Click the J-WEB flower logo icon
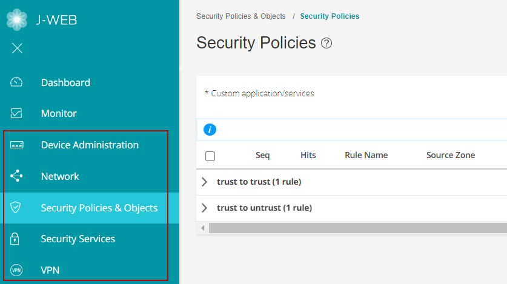This screenshot has width=507, height=284. 17,19
